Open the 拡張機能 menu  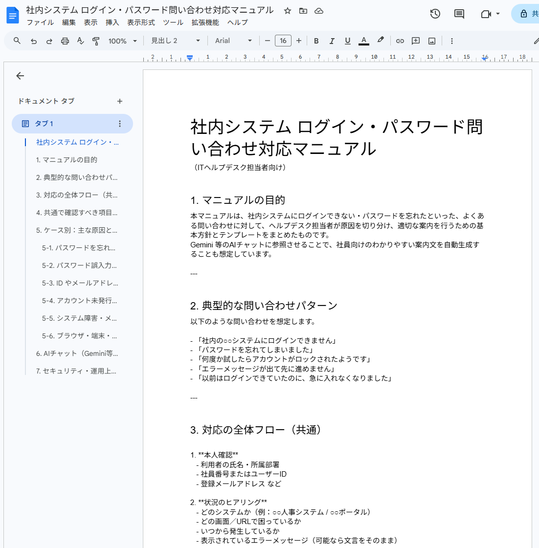click(205, 22)
